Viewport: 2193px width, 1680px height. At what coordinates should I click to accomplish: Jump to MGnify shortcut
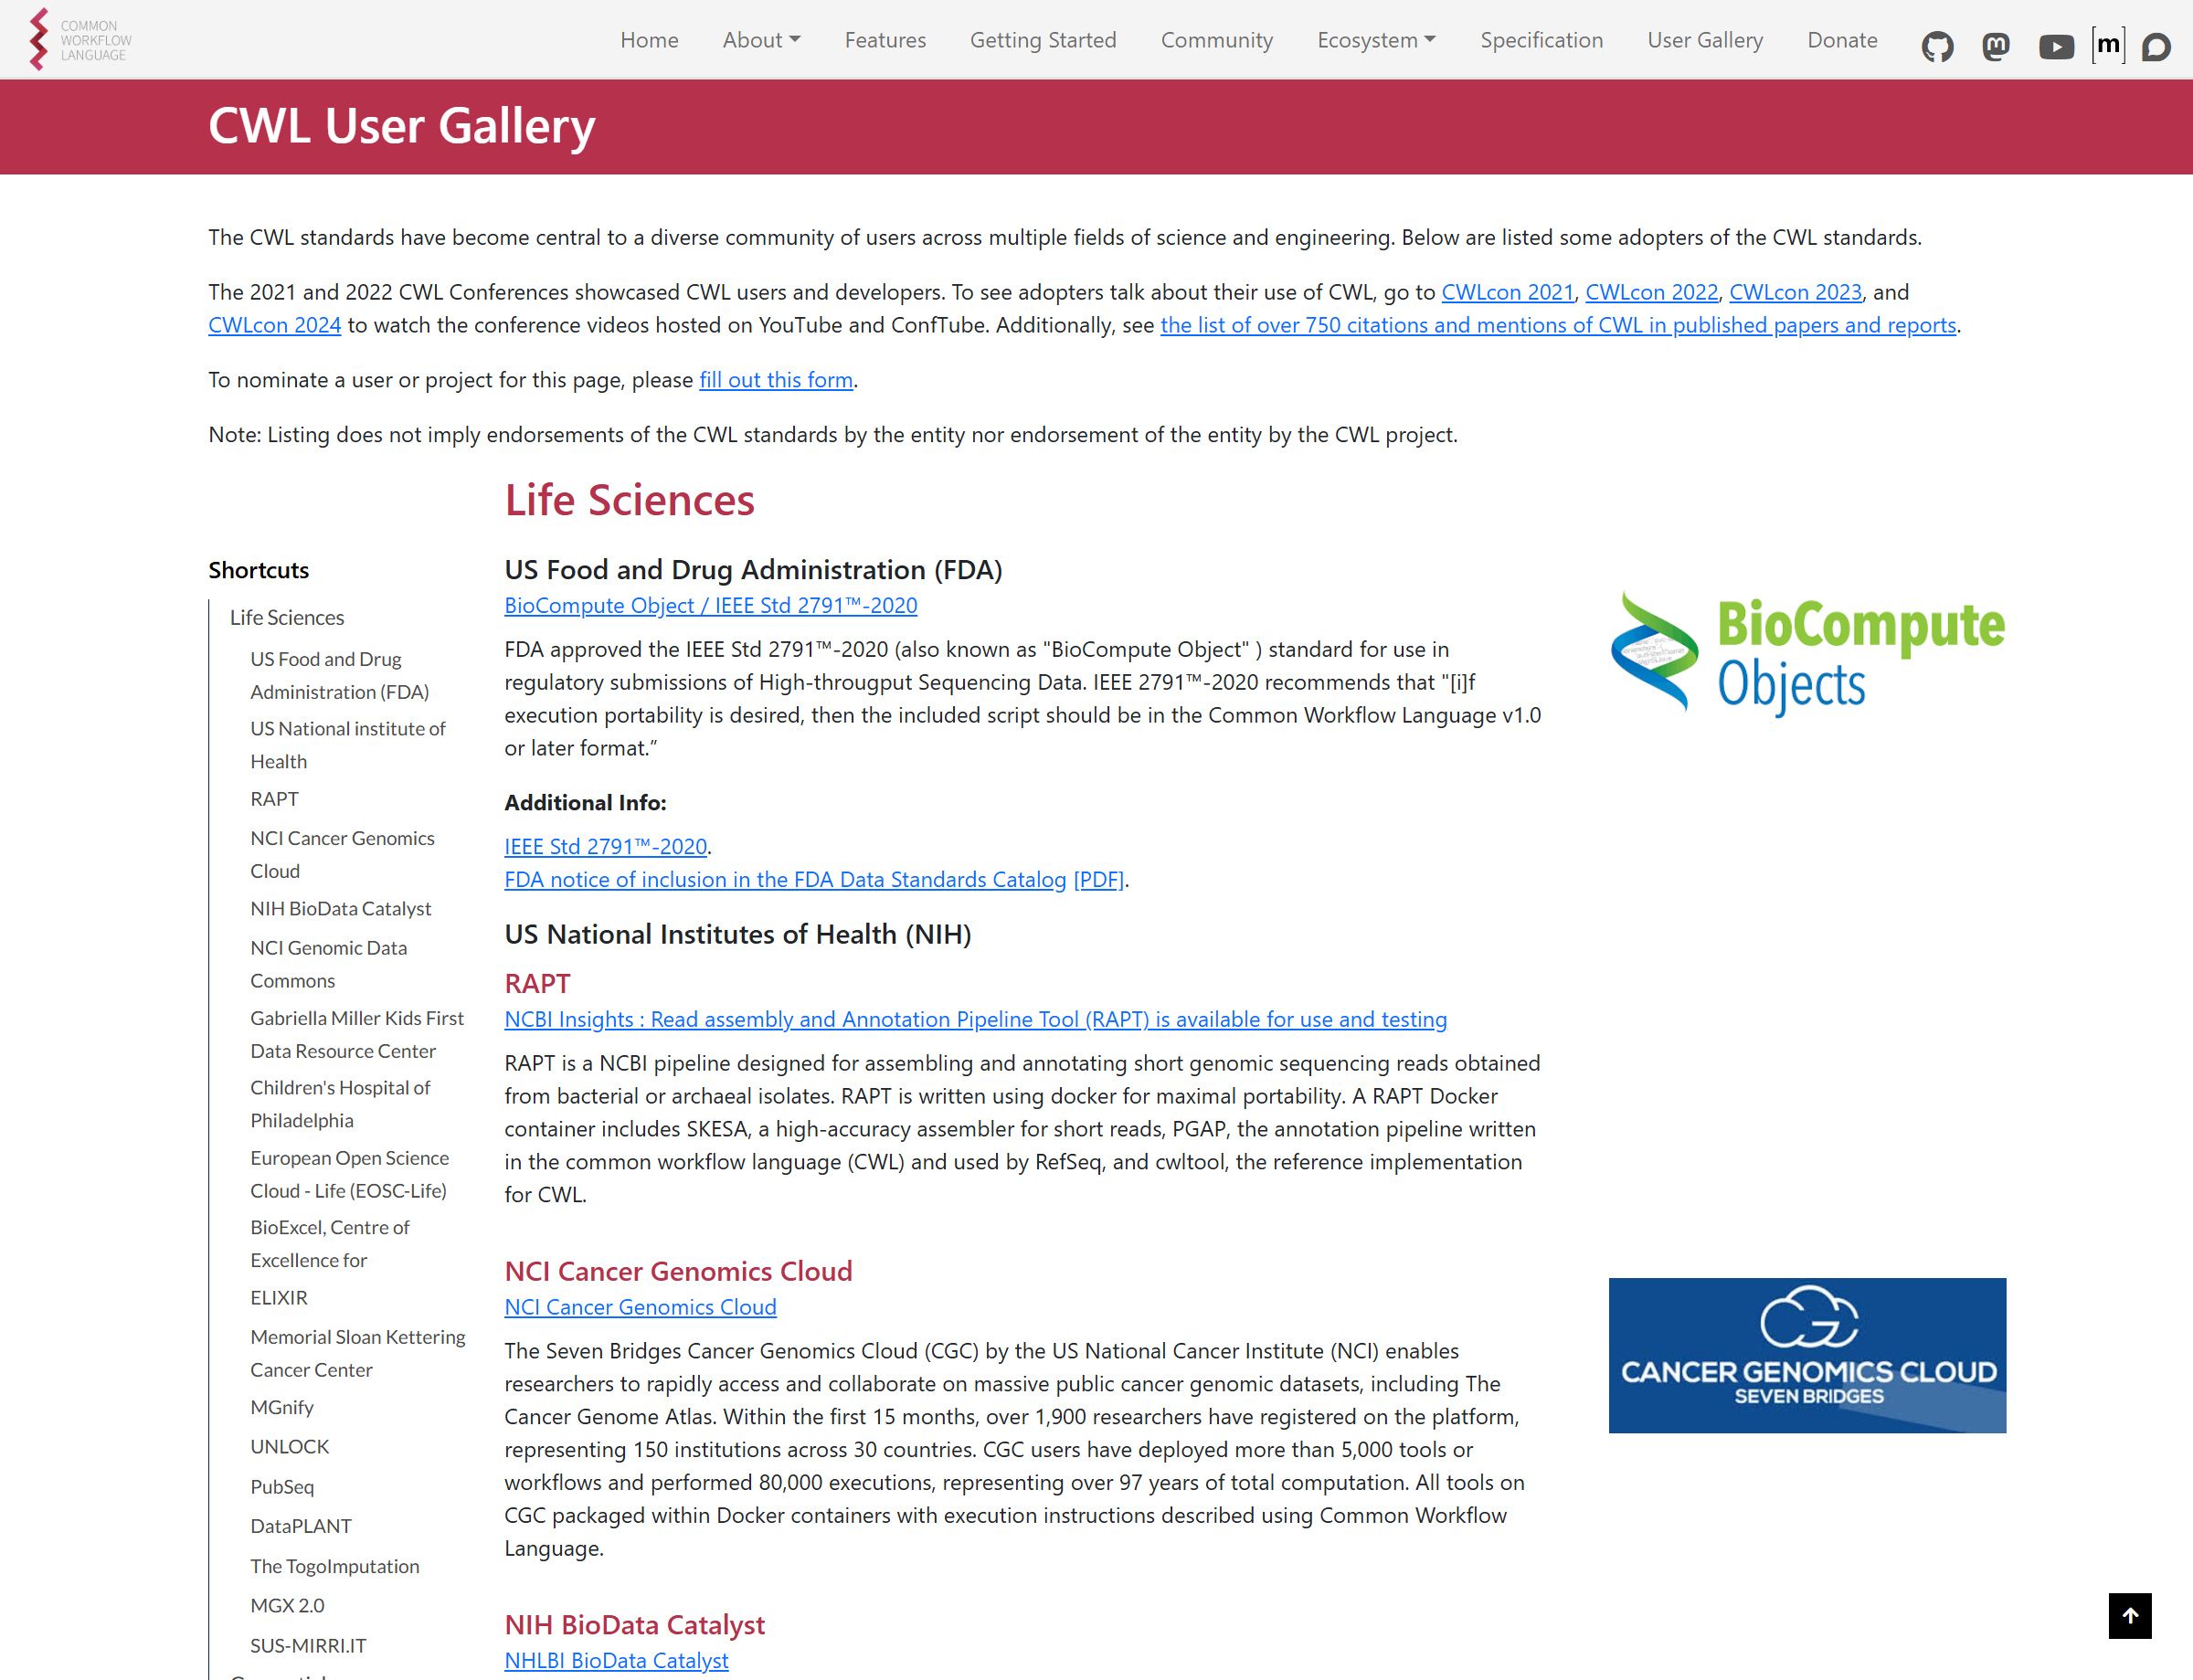tap(281, 1407)
